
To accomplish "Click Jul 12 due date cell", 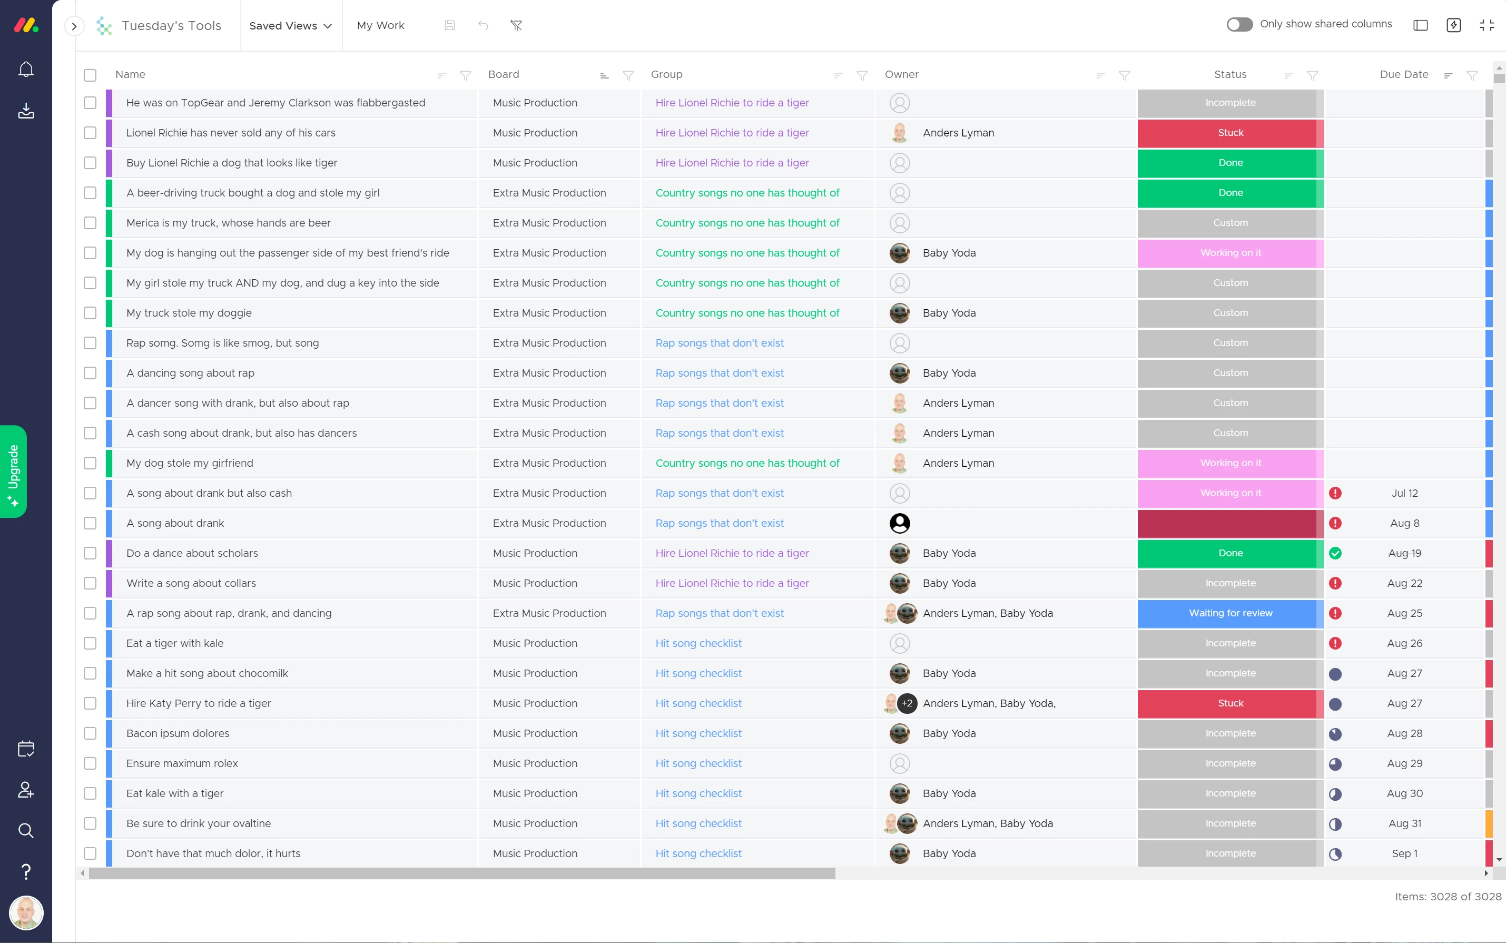I will click(1404, 493).
